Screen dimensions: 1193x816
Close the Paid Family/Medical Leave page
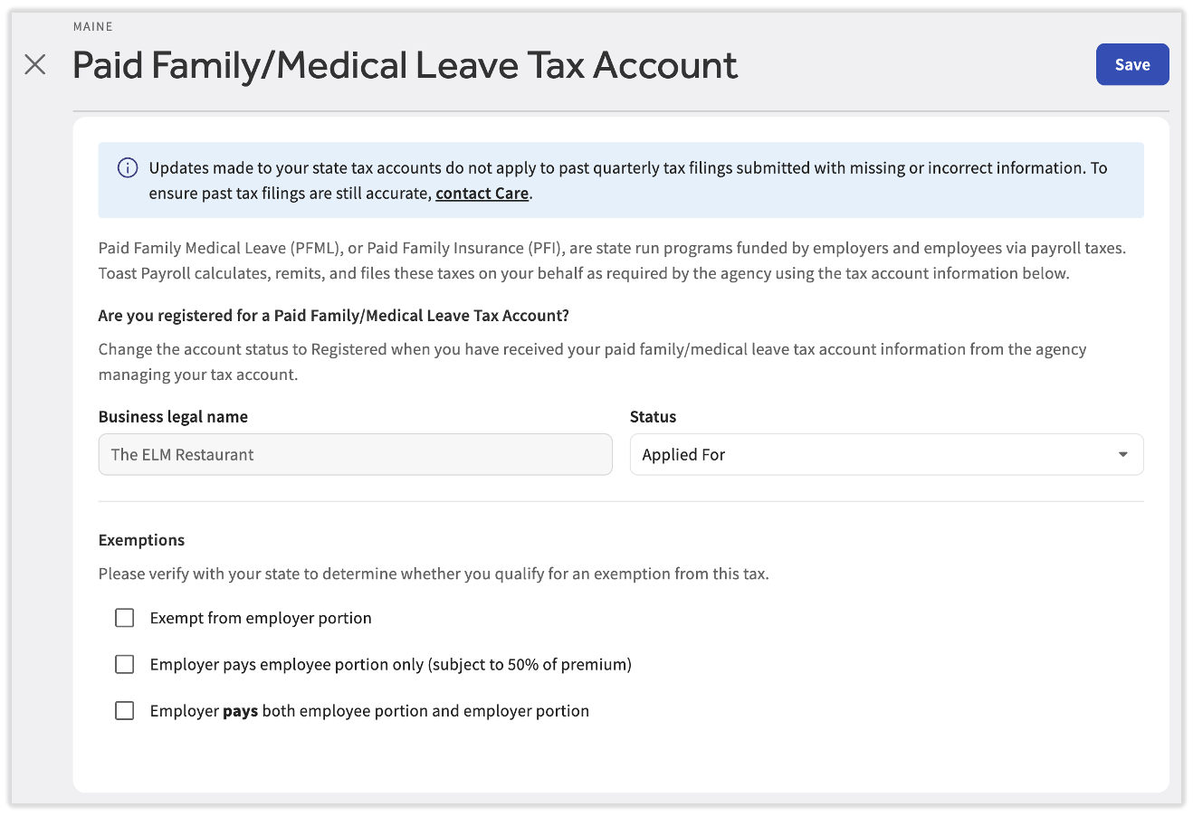click(x=35, y=64)
